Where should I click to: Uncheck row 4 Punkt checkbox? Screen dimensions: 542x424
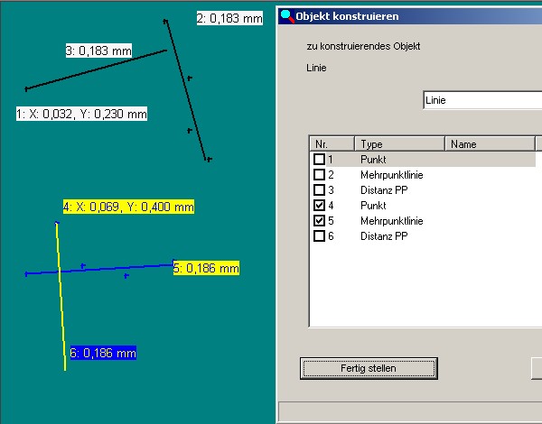(319, 205)
